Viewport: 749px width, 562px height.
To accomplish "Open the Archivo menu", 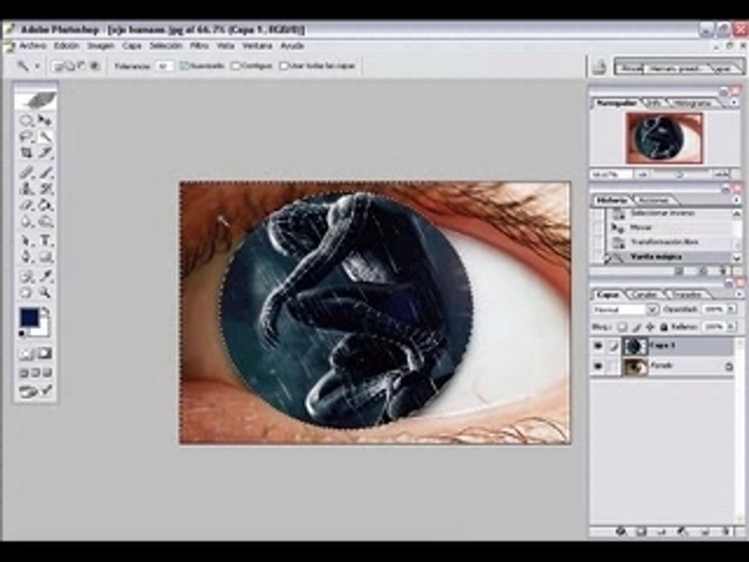I will (33, 46).
